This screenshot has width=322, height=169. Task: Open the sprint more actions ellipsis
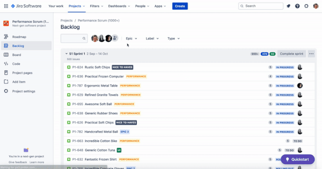311,54
